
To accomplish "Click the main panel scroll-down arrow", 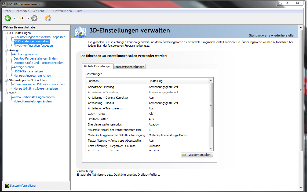I will point(301,188).
